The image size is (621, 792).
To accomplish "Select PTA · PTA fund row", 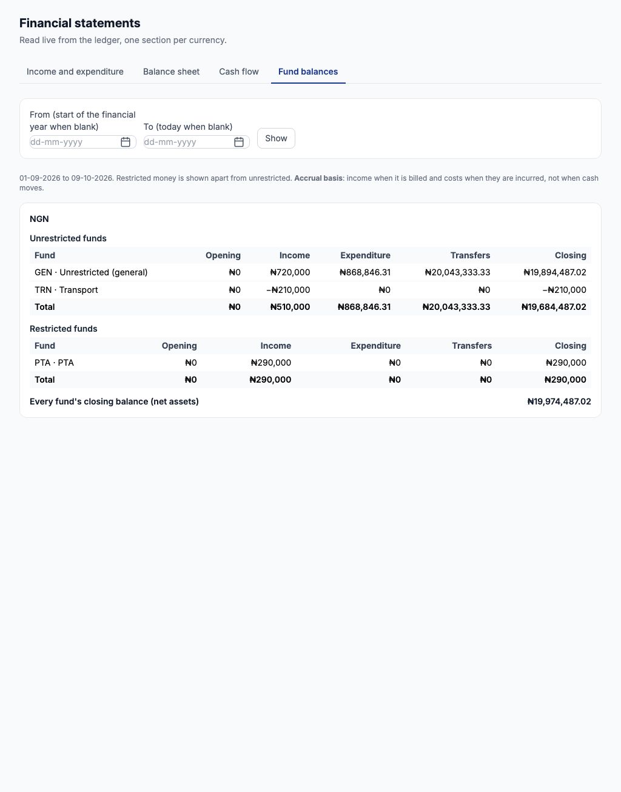I will pyautogui.click(x=310, y=363).
